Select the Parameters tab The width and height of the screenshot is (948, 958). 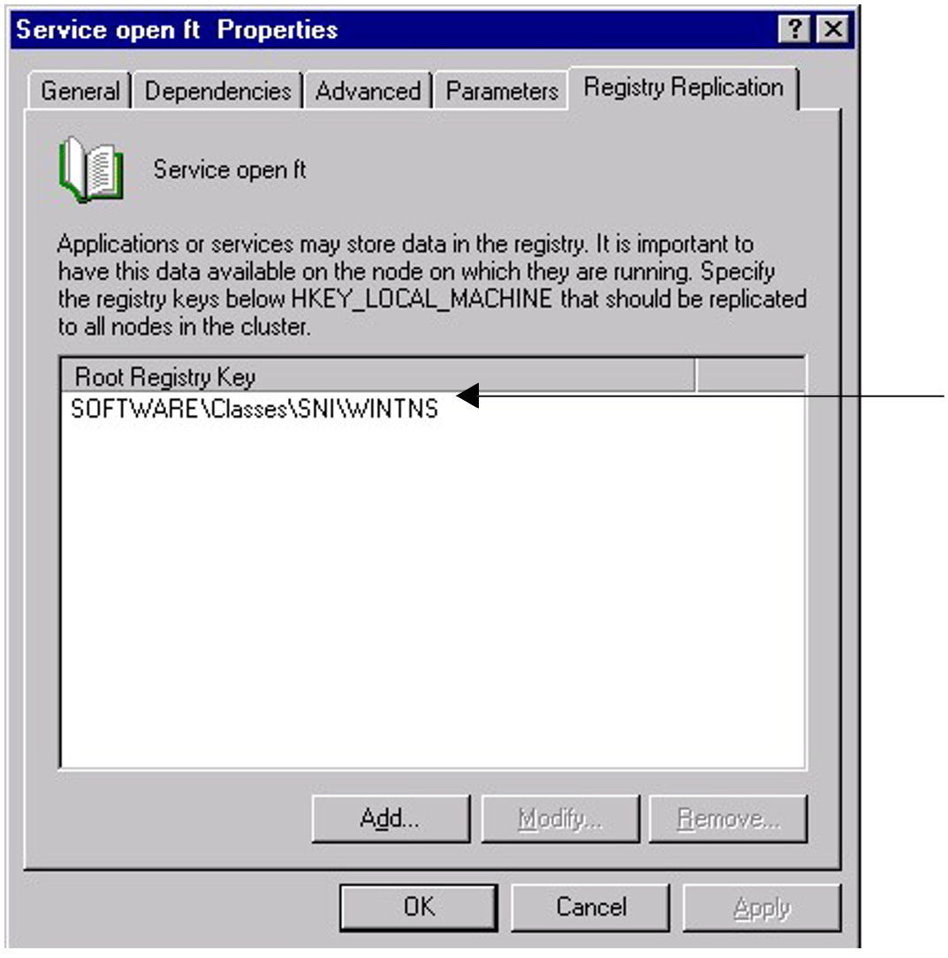[502, 91]
